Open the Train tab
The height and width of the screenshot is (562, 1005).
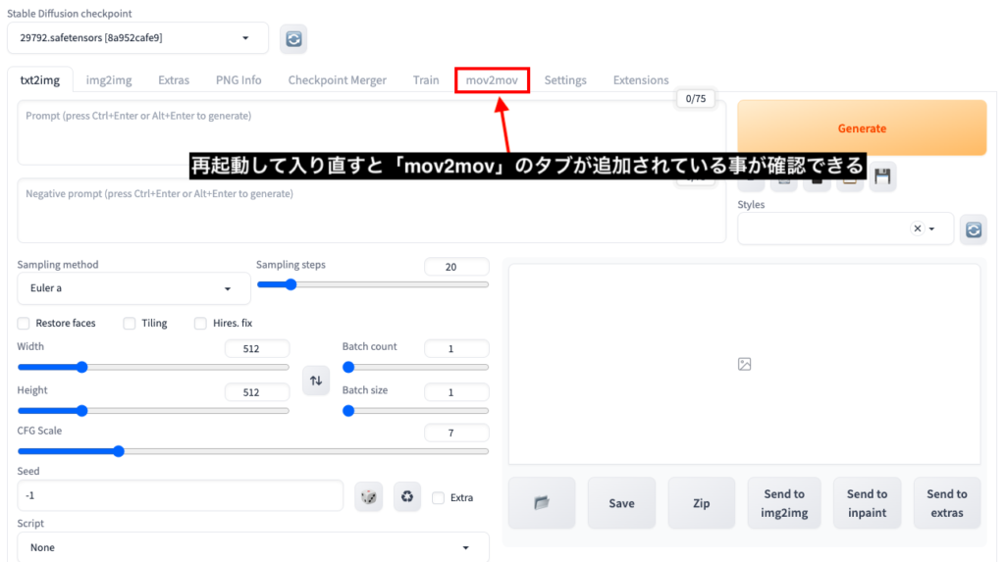[426, 80]
